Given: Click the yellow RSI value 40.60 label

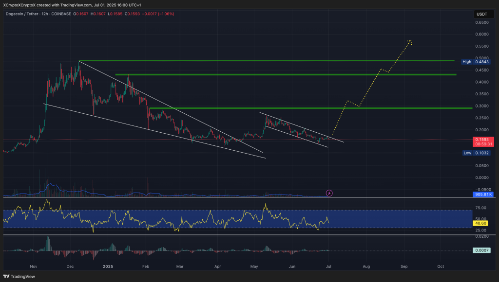Looking at the screenshot, I should coord(480,223).
